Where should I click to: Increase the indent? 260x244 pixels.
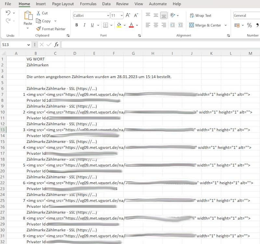[x=180, y=25]
